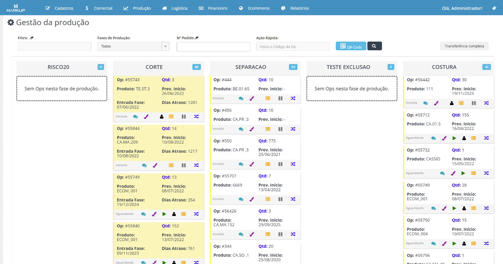Open the Ecommerce menu
Image resolution: width=503 pixels, height=264 pixels.
(x=254, y=8)
